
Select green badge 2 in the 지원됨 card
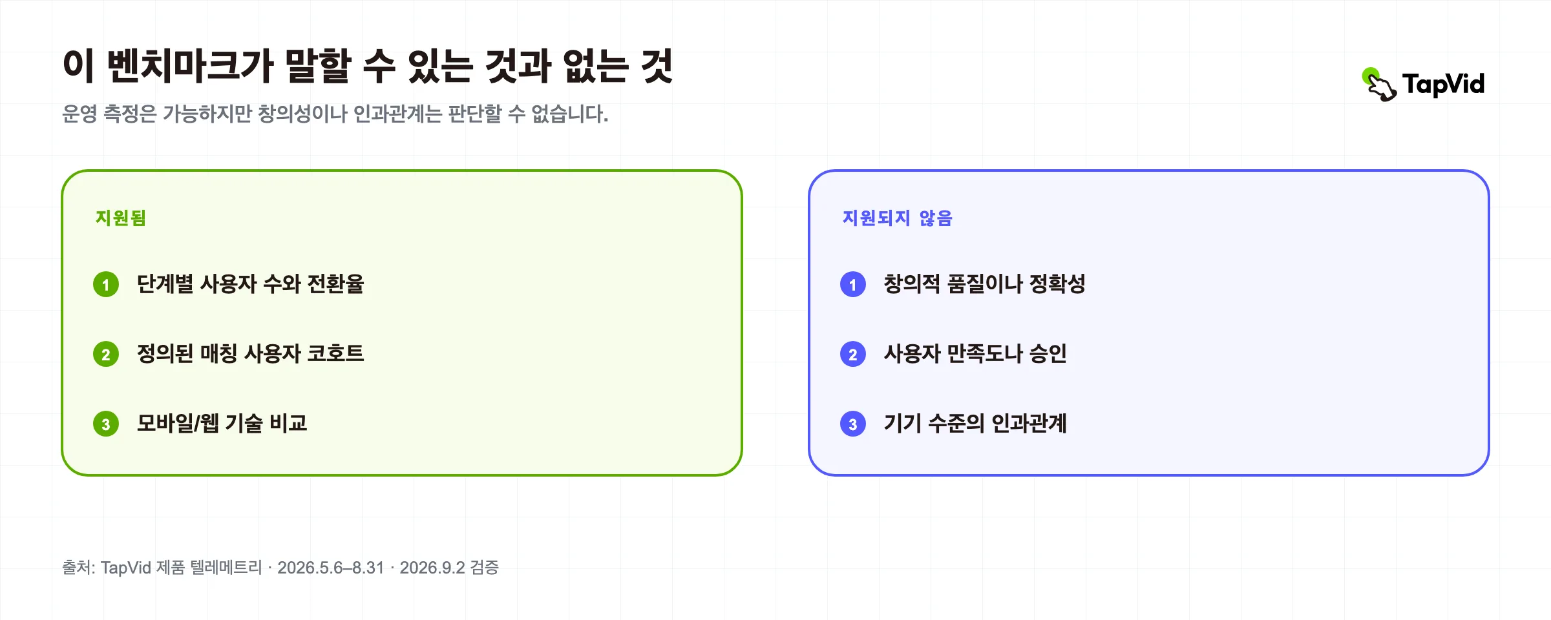click(x=106, y=354)
